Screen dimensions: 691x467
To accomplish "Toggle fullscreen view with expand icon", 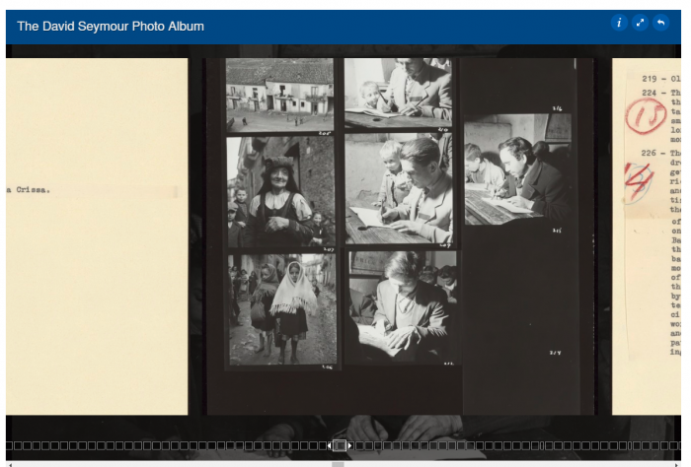I will (640, 23).
